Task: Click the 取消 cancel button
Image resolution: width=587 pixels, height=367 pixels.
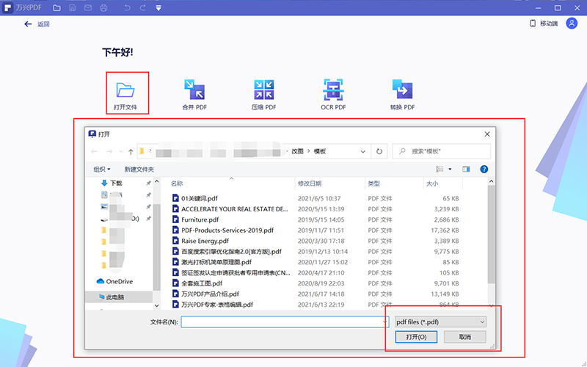Action: click(x=464, y=337)
